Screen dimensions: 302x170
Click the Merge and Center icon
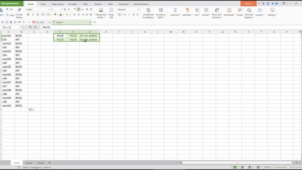pos(101,10)
